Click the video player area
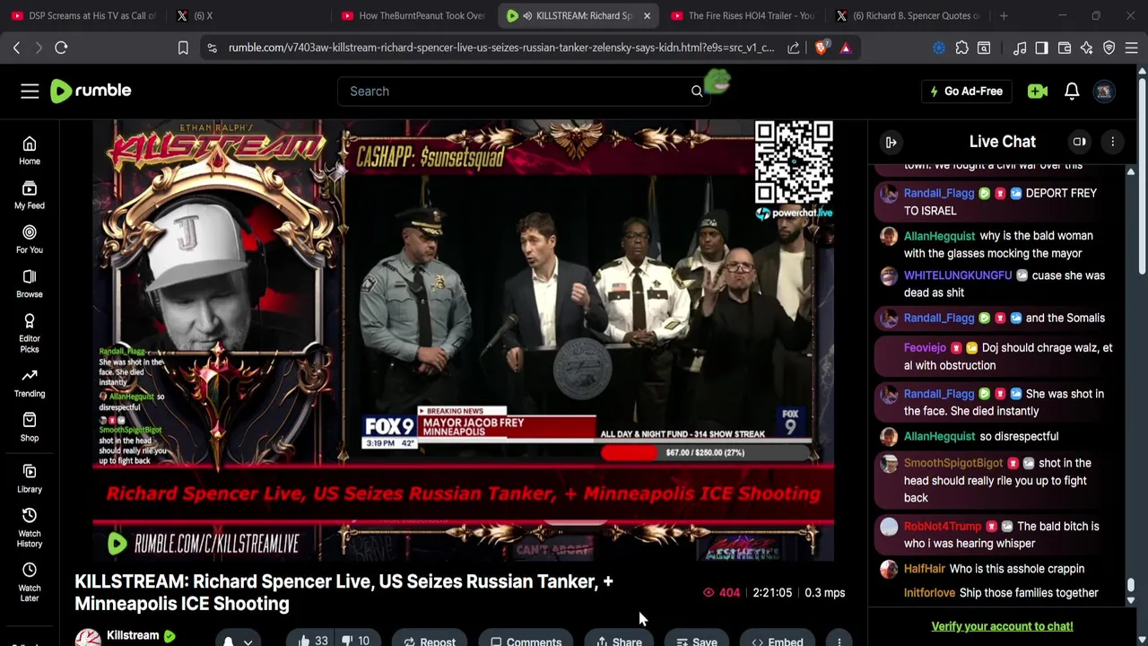The height and width of the screenshot is (646, 1148). point(463,340)
